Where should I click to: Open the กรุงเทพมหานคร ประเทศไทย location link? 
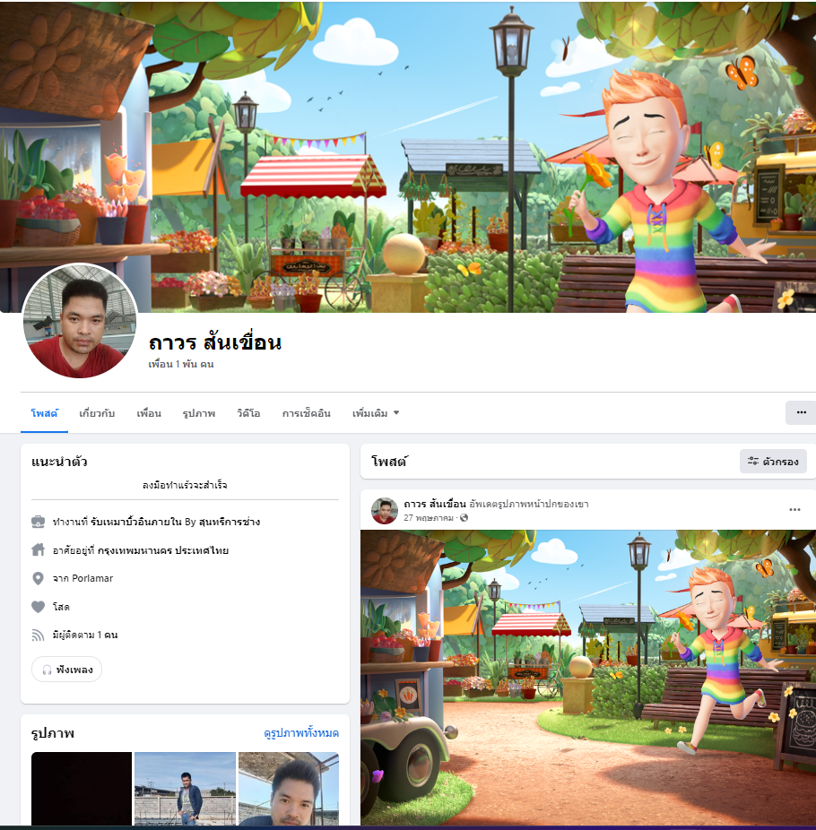point(163,550)
